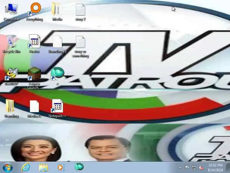Click the Show desktop button strip

coord(228,168)
